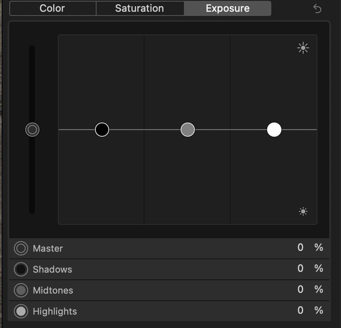Screen dimensions: 341x328
Task: Click the Highlights row label
Action: [55, 312]
